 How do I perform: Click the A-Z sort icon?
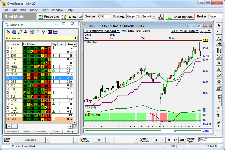pos(32,32)
